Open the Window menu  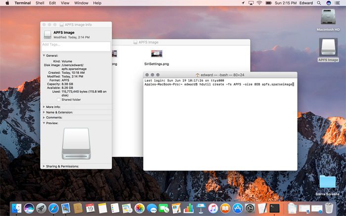81,3
